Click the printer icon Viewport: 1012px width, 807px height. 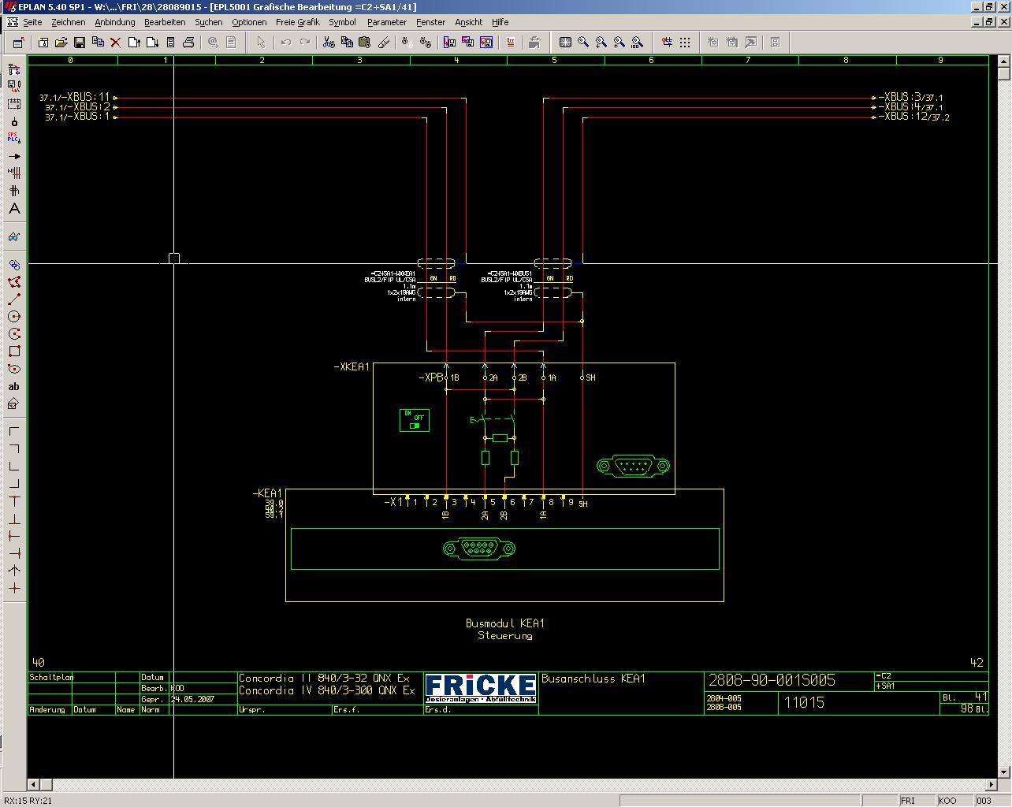pyautogui.click(x=188, y=43)
